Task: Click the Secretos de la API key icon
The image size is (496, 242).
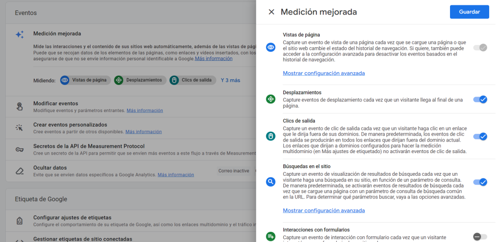Action: coord(19,149)
